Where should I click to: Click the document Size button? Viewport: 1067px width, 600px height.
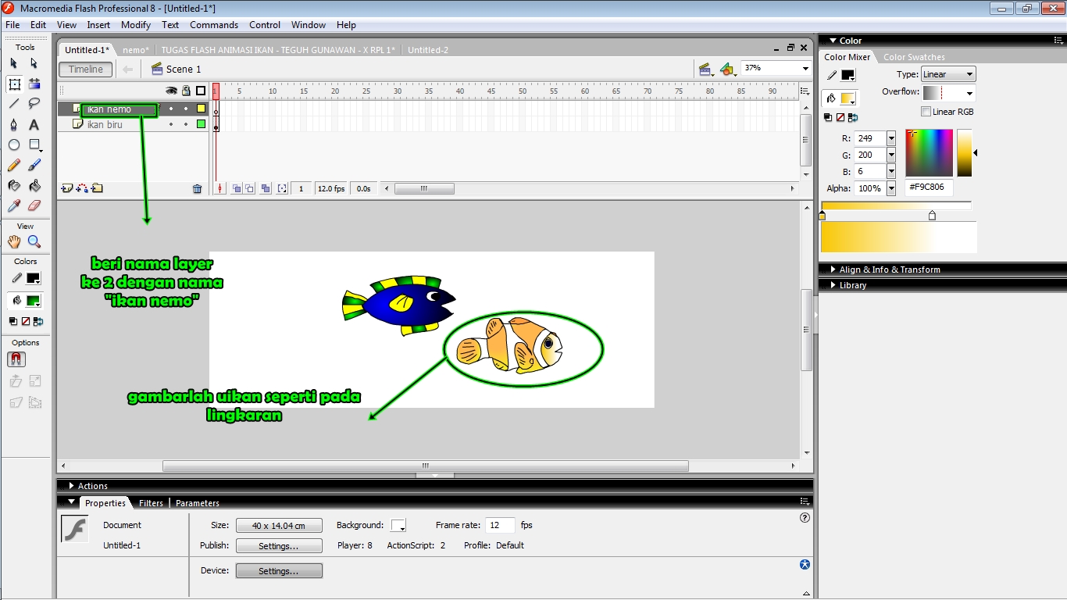[x=279, y=526]
